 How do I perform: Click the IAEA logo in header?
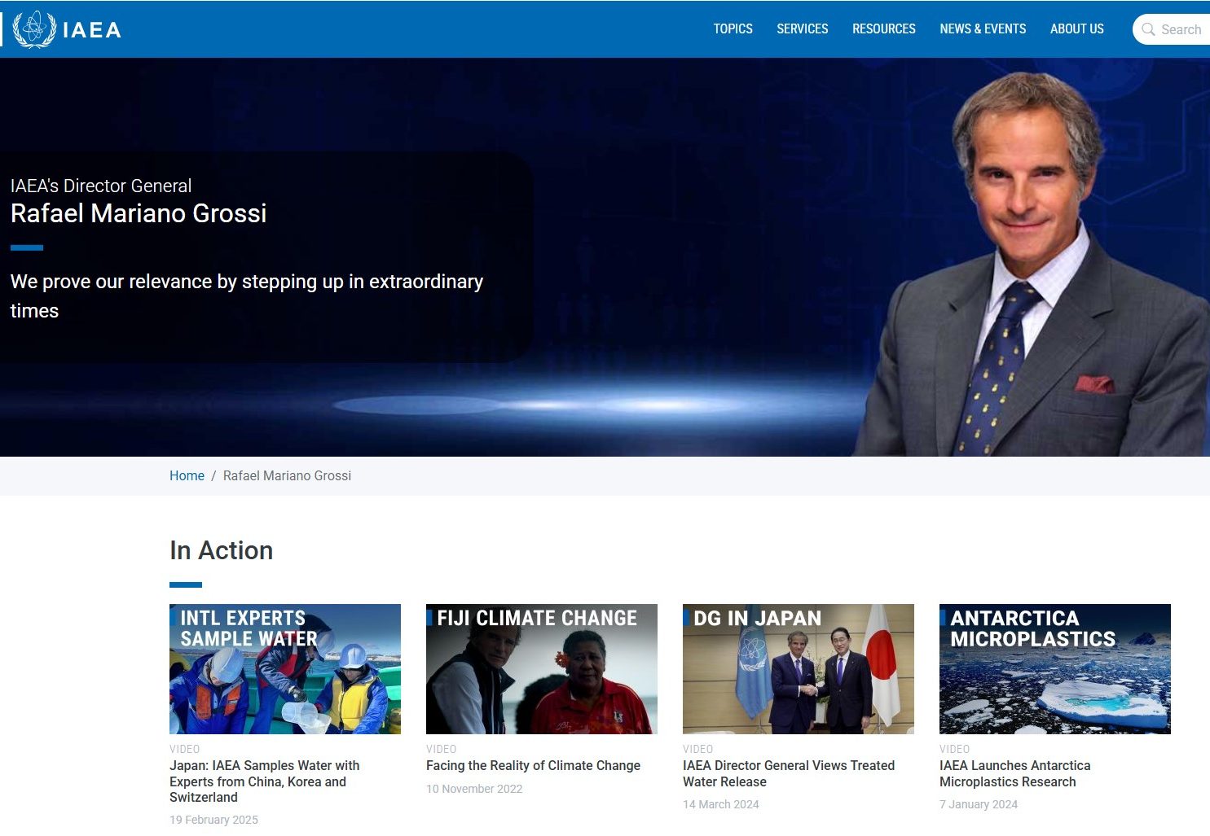point(67,29)
